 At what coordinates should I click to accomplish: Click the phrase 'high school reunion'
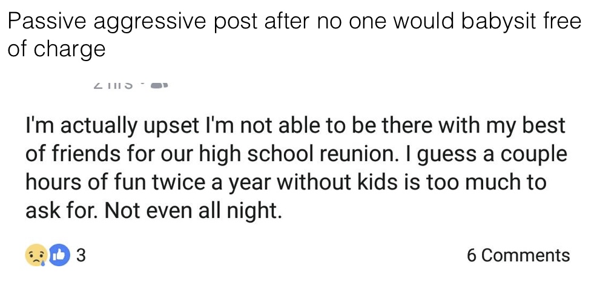click(x=267, y=155)
